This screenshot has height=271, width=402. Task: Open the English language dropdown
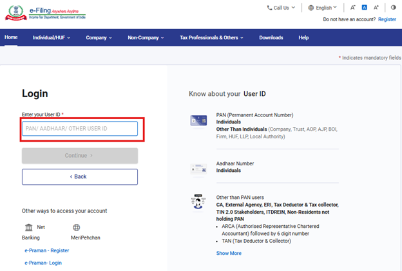323,8
